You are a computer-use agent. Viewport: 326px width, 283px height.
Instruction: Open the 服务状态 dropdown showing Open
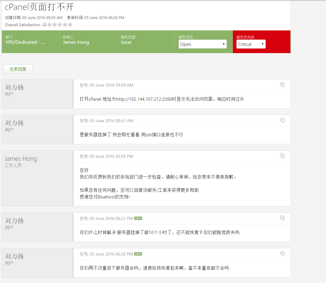[x=202, y=44]
